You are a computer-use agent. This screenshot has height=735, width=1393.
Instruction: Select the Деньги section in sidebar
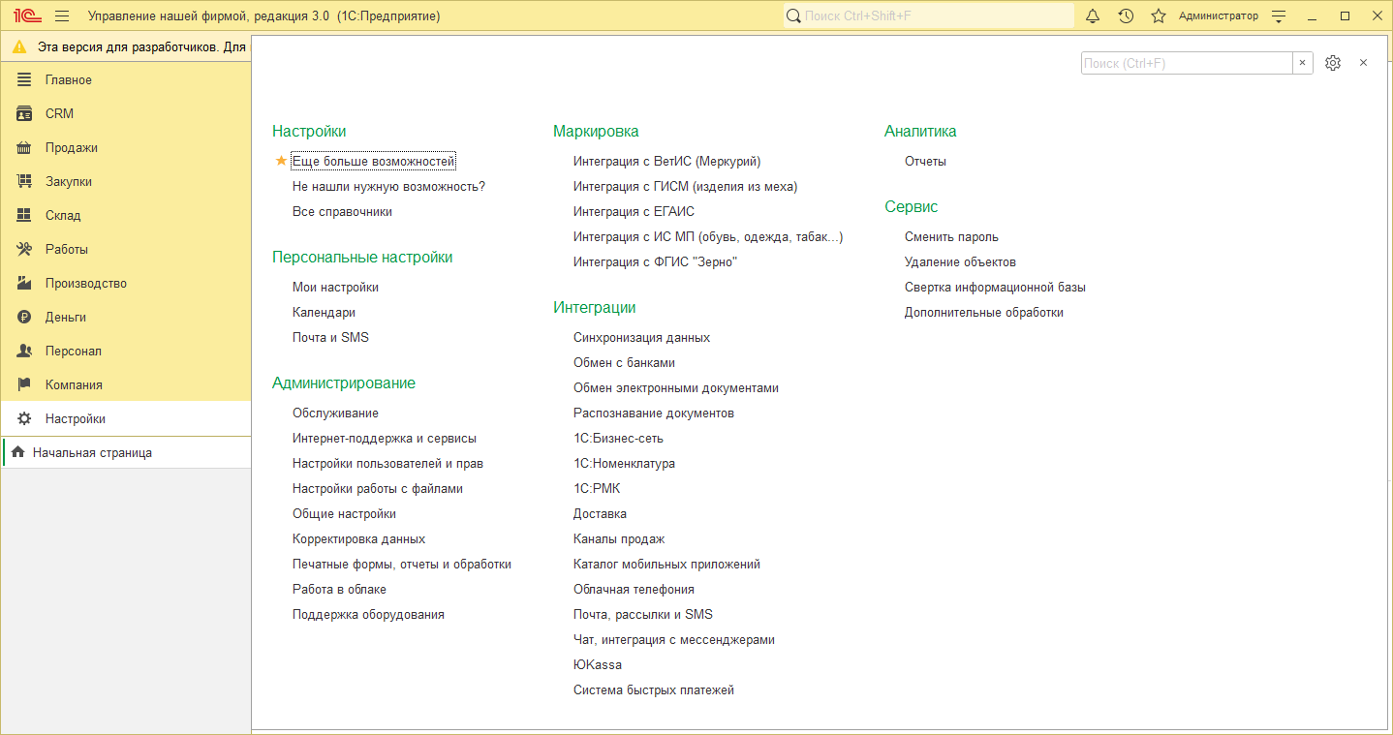tap(65, 318)
